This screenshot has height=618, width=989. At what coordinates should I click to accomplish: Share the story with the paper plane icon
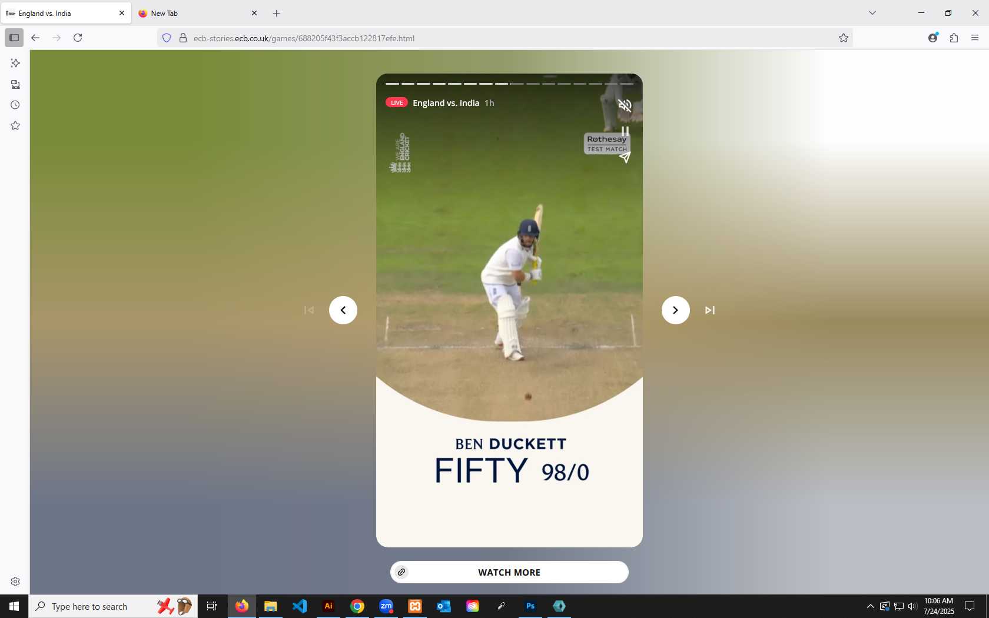(625, 157)
